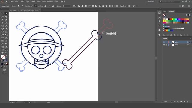Set paint mode to None in toolbar
The width and height of the screenshot is (192, 108).
click(7, 64)
